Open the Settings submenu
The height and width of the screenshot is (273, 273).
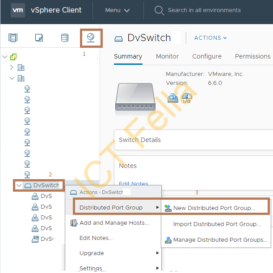coord(113,268)
